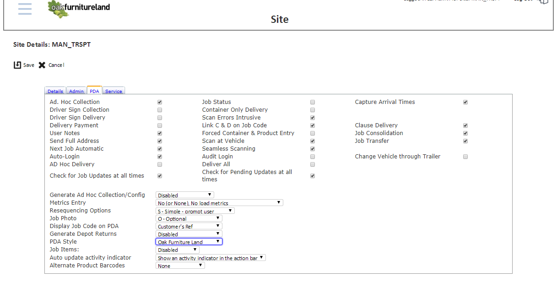The image size is (557, 288).
Task: Switch to the Details tab
Action: point(55,91)
